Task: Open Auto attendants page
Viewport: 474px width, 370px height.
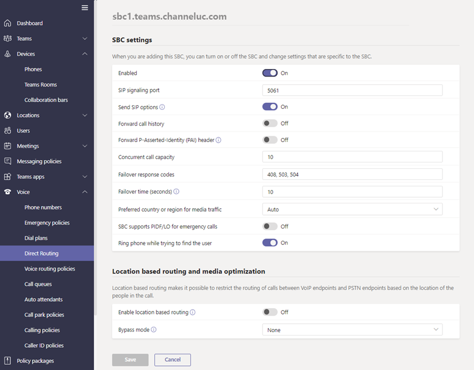Action: 43,299
